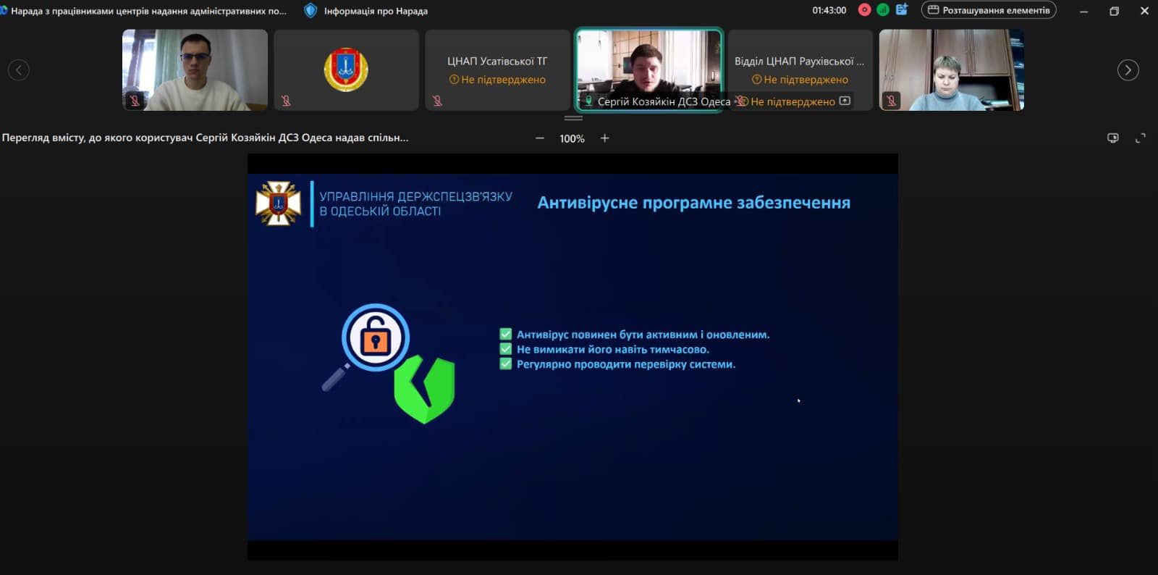Close the meeting window

(1144, 11)
